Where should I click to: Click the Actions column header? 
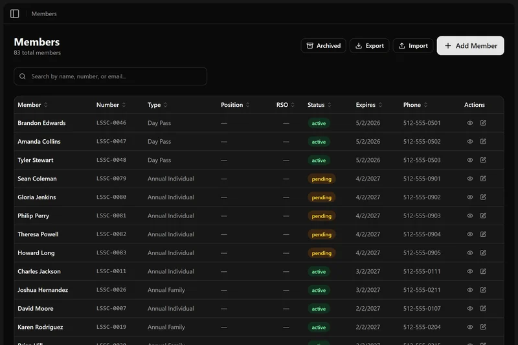475,105
